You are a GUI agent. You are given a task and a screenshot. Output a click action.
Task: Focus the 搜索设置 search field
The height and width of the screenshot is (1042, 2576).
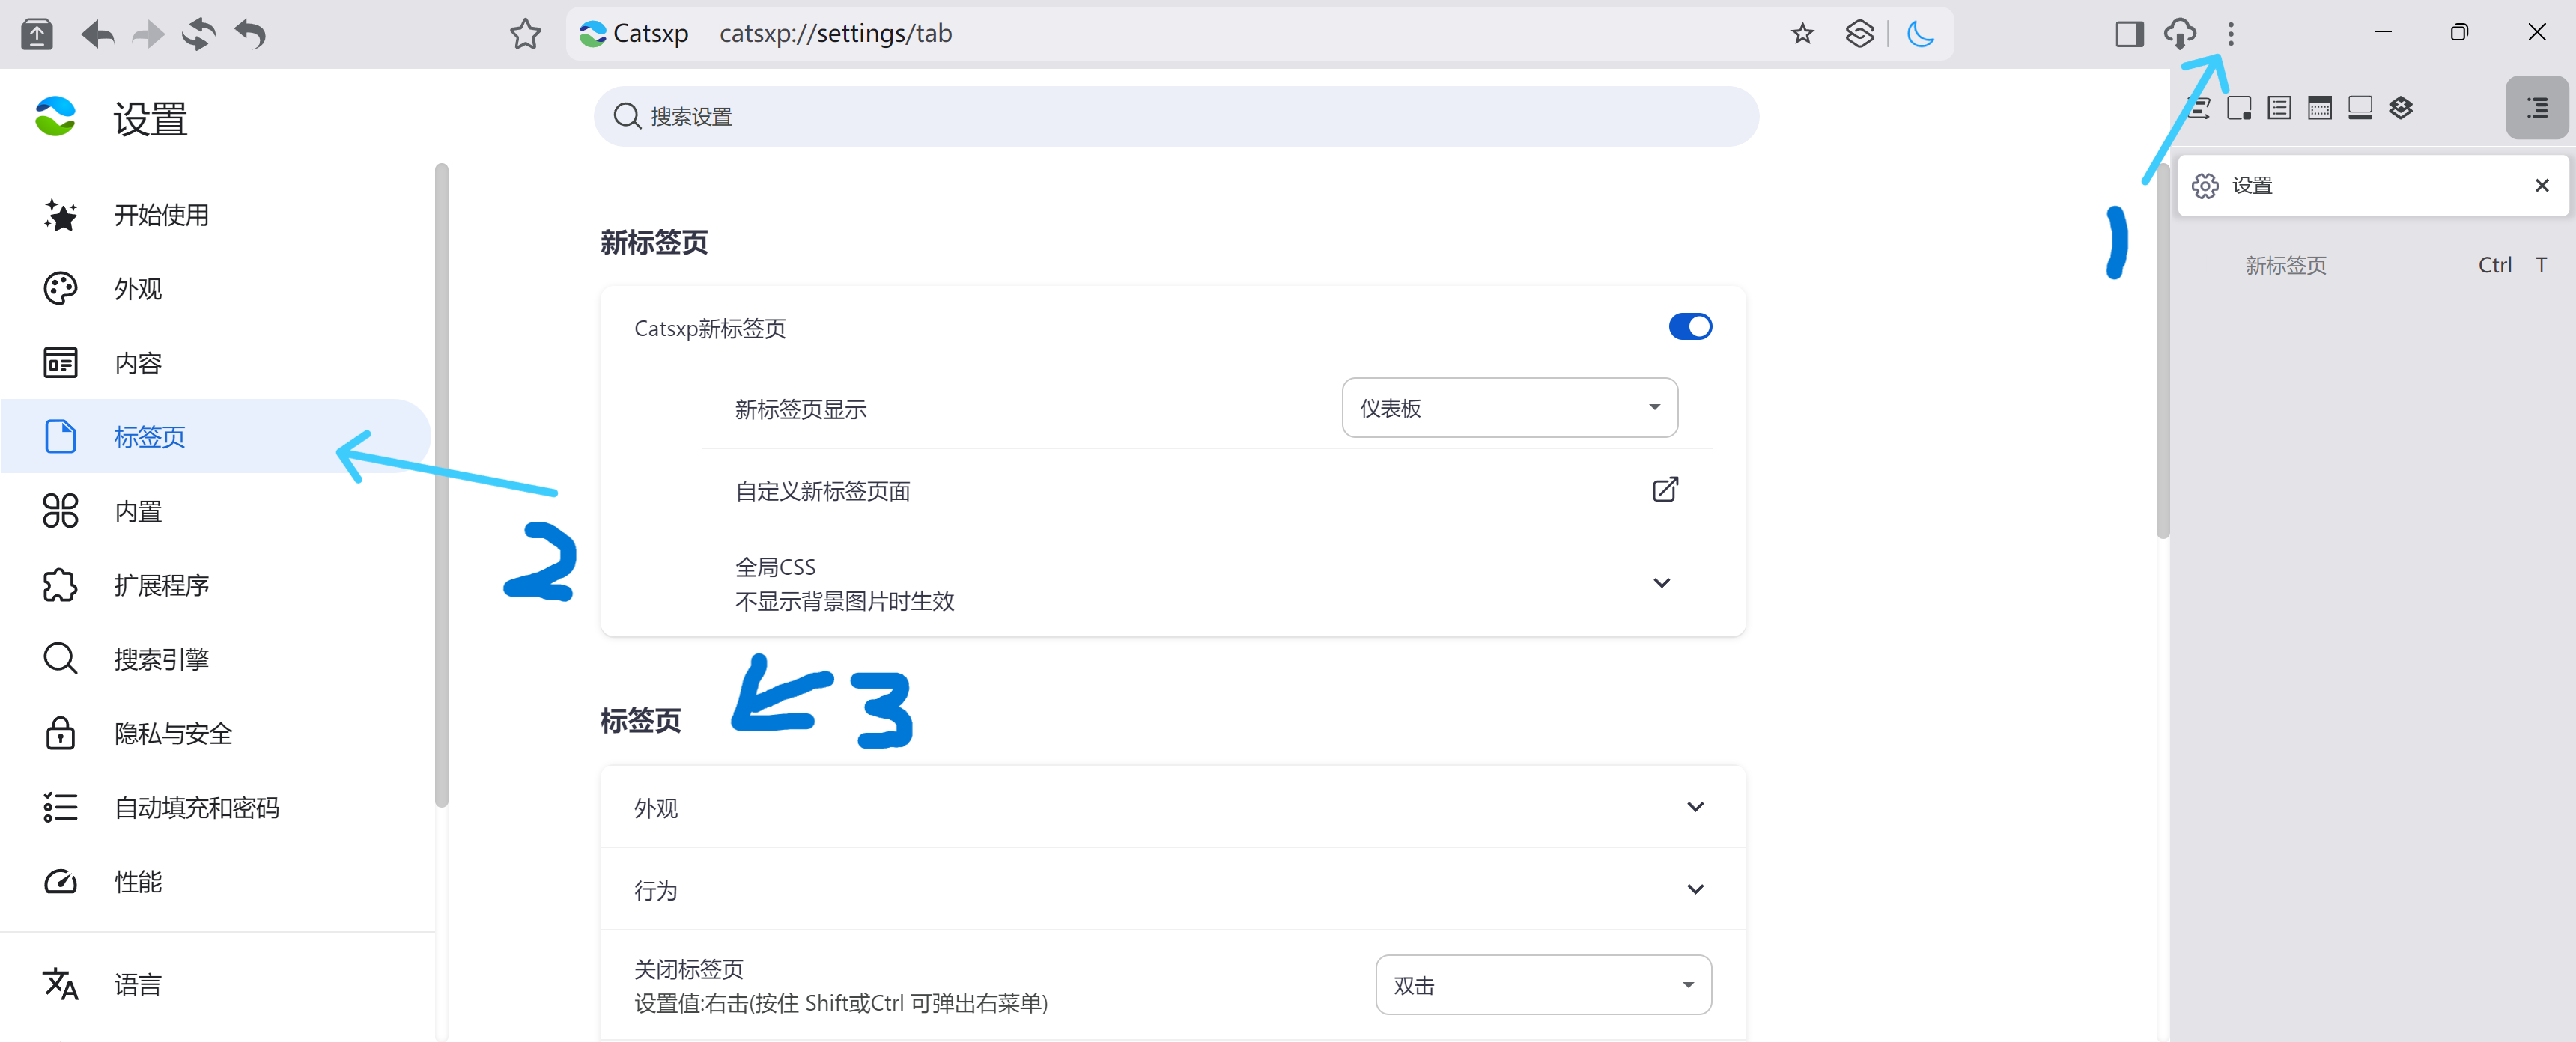tap(1176, 117)
